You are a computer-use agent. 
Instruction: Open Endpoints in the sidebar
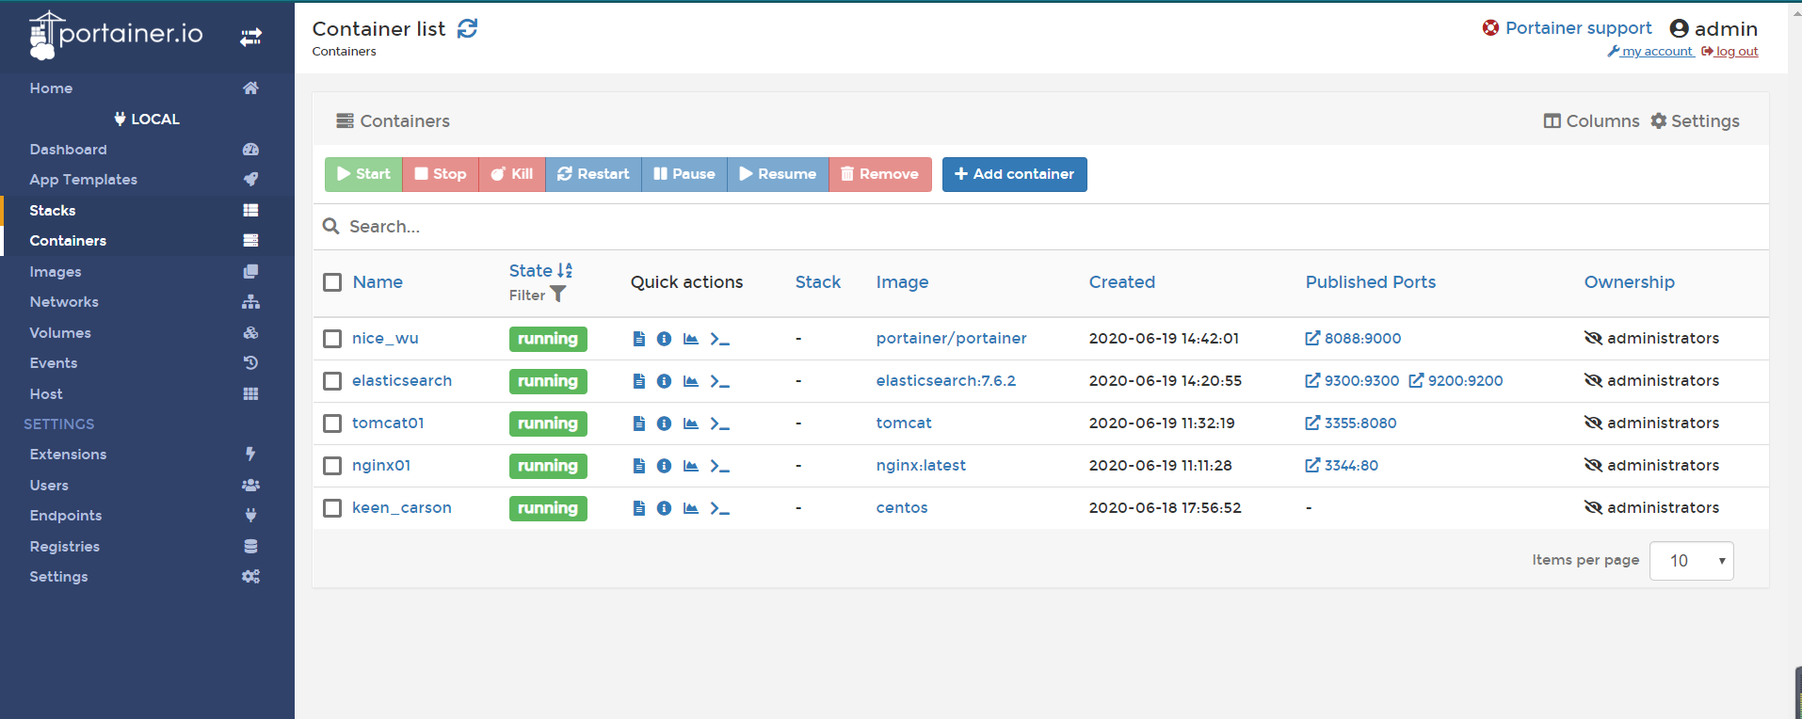click(x=147, y=516)
